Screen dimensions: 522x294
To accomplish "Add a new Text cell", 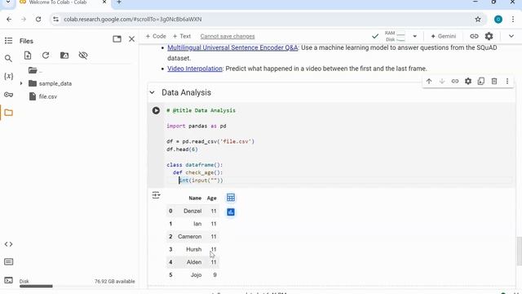I will (182, 36).
